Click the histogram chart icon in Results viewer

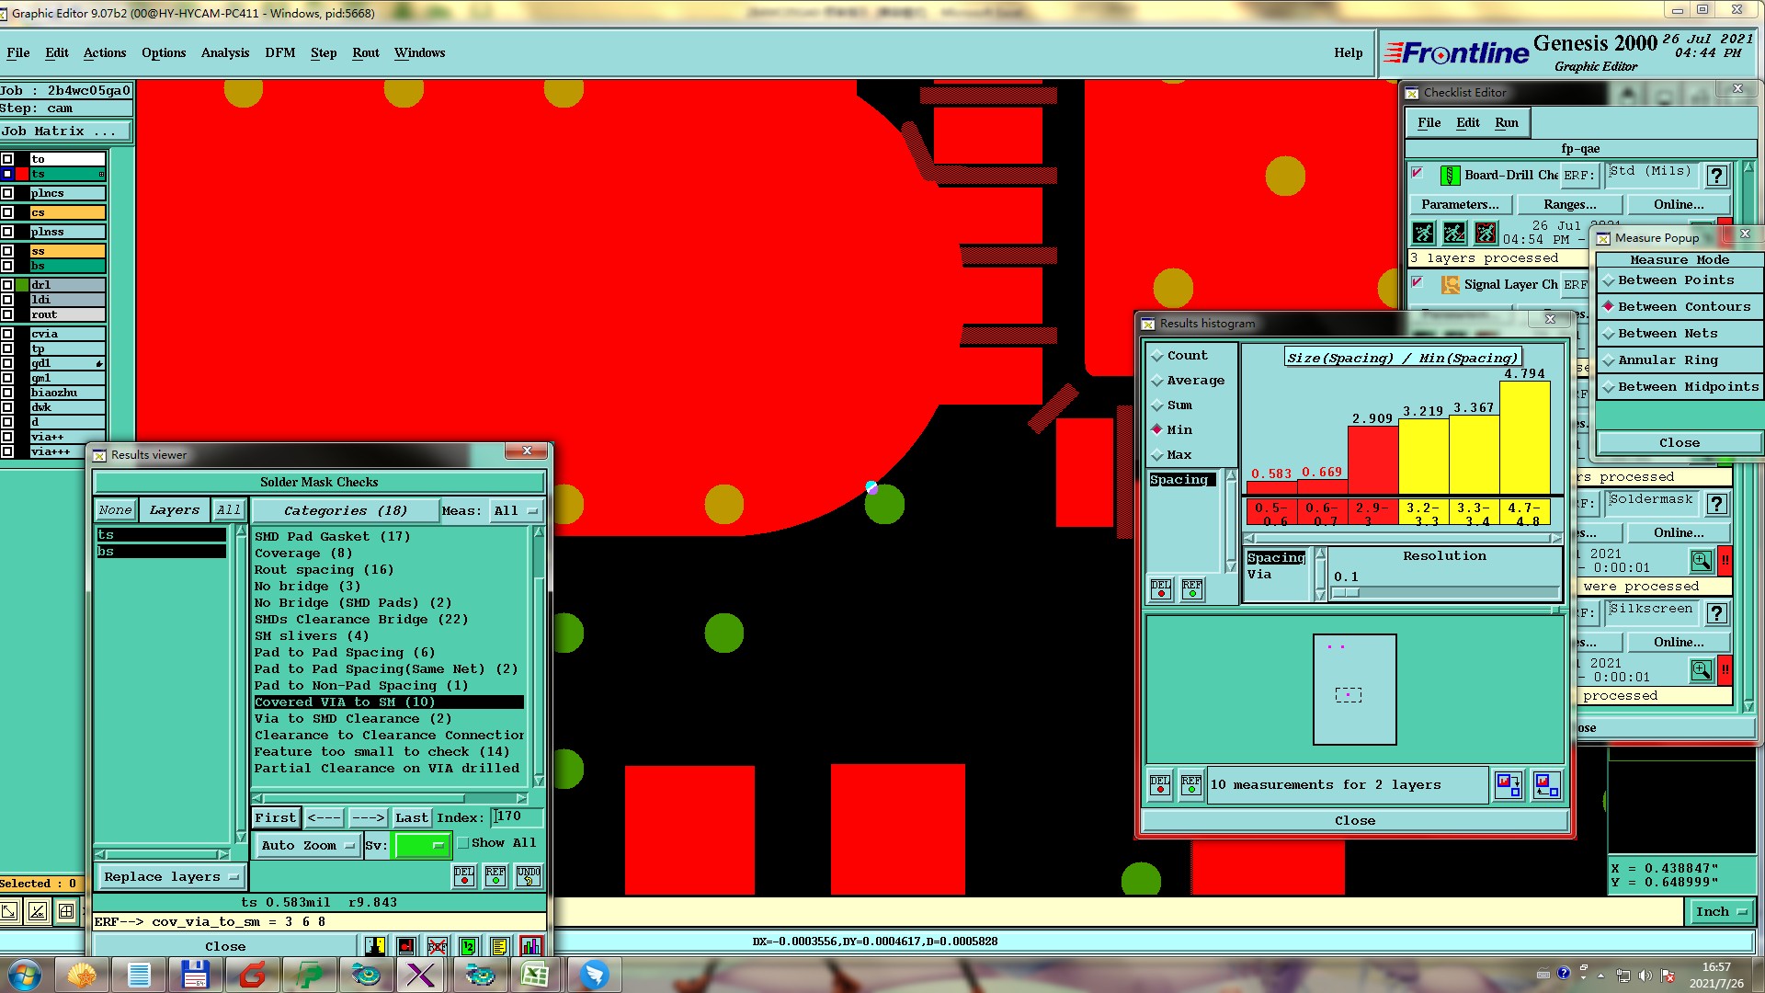point(530,946)
